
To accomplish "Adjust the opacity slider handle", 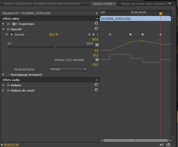I will (55, 47).
